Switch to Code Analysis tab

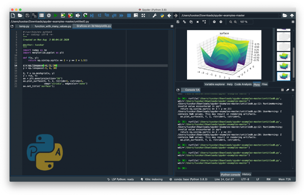[243, 84]
